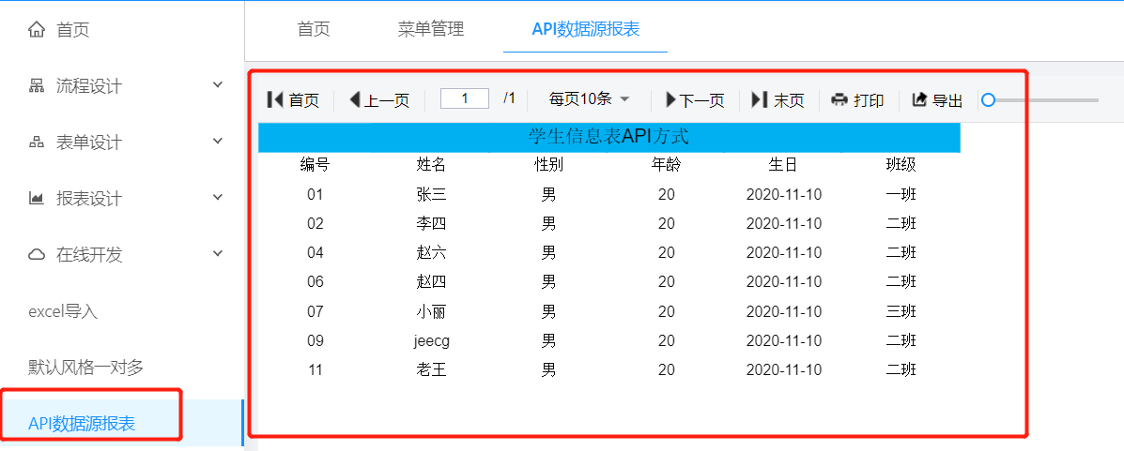Click the 学生信息表API方式 title bar

(608, 137)
